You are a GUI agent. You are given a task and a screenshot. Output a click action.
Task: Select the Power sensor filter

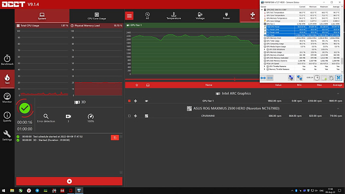coord(226,16)
